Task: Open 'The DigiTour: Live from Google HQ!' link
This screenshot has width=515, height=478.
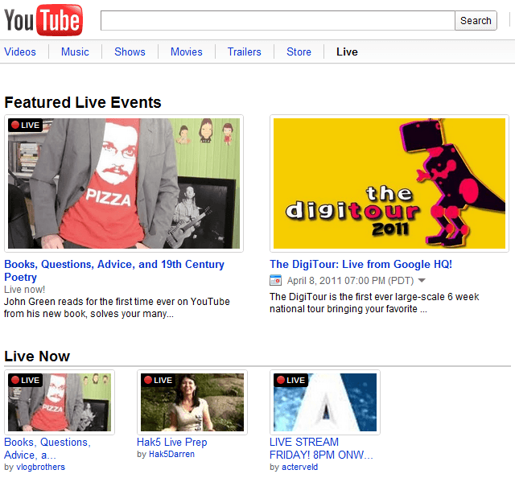Action: (360, 264)
